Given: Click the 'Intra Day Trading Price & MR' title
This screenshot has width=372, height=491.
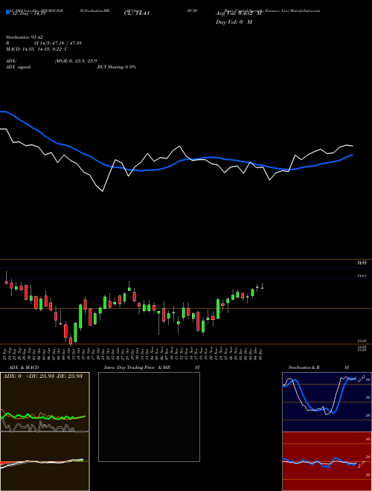Looking at the screenshot, I should (x=137, y=368).
